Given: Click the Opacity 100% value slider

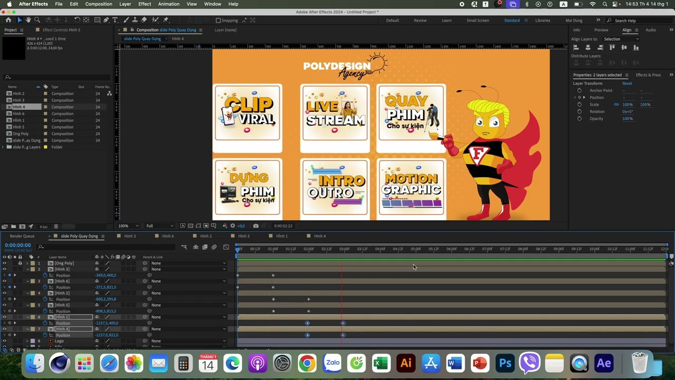Looking at the screenshot, I should pyautogui.click(x=627, y=119).
